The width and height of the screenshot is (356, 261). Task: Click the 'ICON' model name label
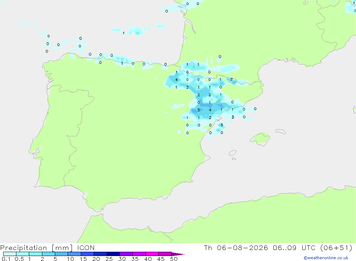point(86,247)
